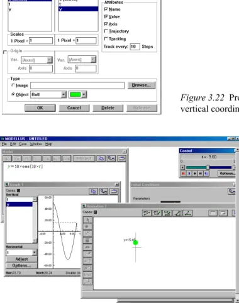239x303 pixels.
Task: Select the vector tool in Animation toolbar
Action: click(87, 234)
